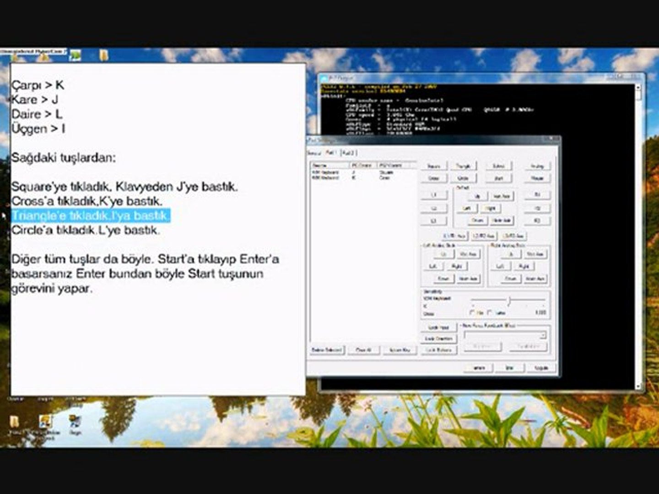Tick the Flip checkbox under Sensitivity
This screenshot has width=659, height=494.
(473, 312)
